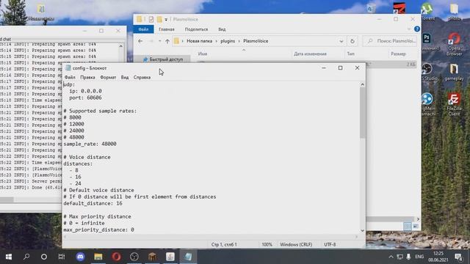Open the notification center icon
The height and width of the screenshot is (264, 470).
(458, 257)
